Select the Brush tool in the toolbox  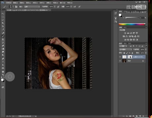(x=3, y=36)
